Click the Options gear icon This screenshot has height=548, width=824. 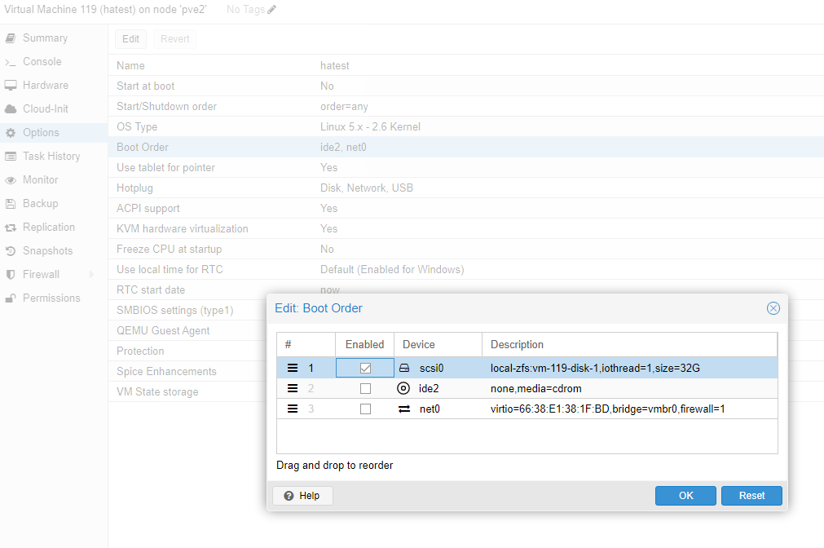point(11,133)
